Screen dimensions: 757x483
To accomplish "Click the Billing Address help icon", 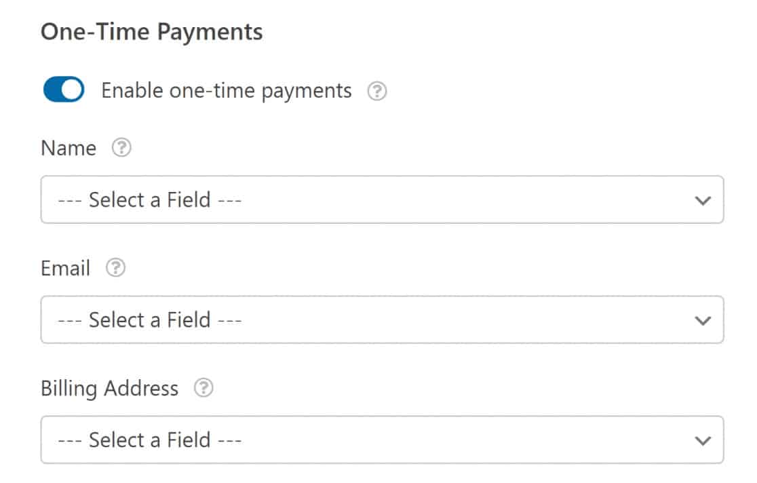I will [x=203, y=389].
